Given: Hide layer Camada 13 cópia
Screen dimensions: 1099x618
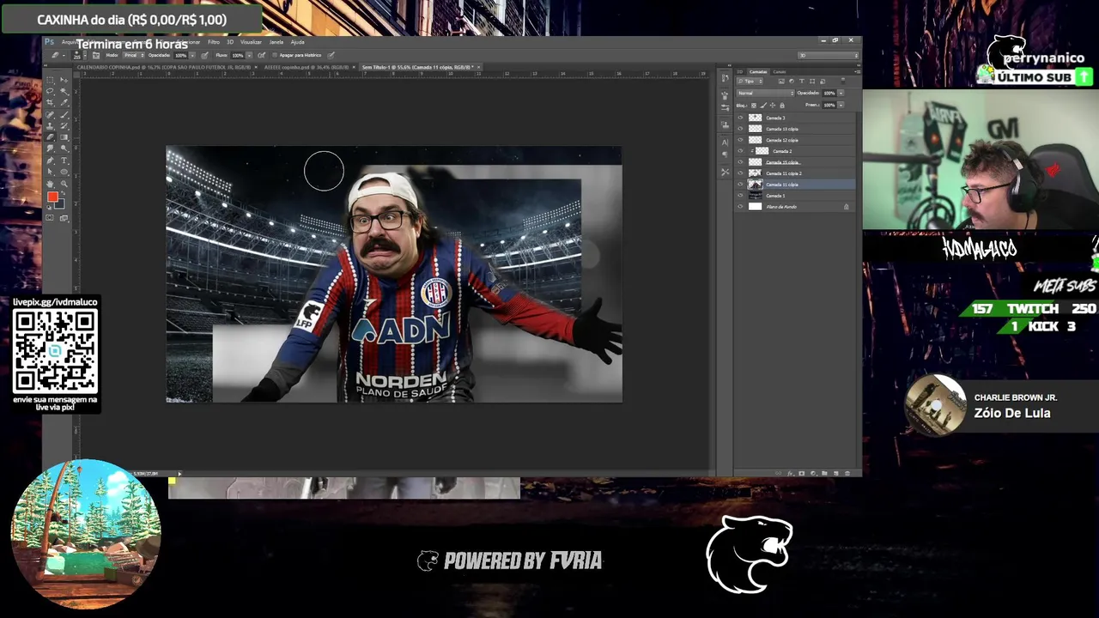Looking at the screenshot, I should tap(740, 129).
